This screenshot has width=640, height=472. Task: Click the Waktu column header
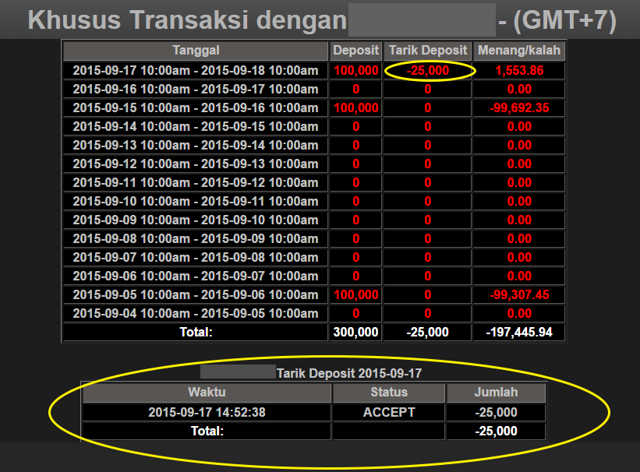[x=207, y=393]
